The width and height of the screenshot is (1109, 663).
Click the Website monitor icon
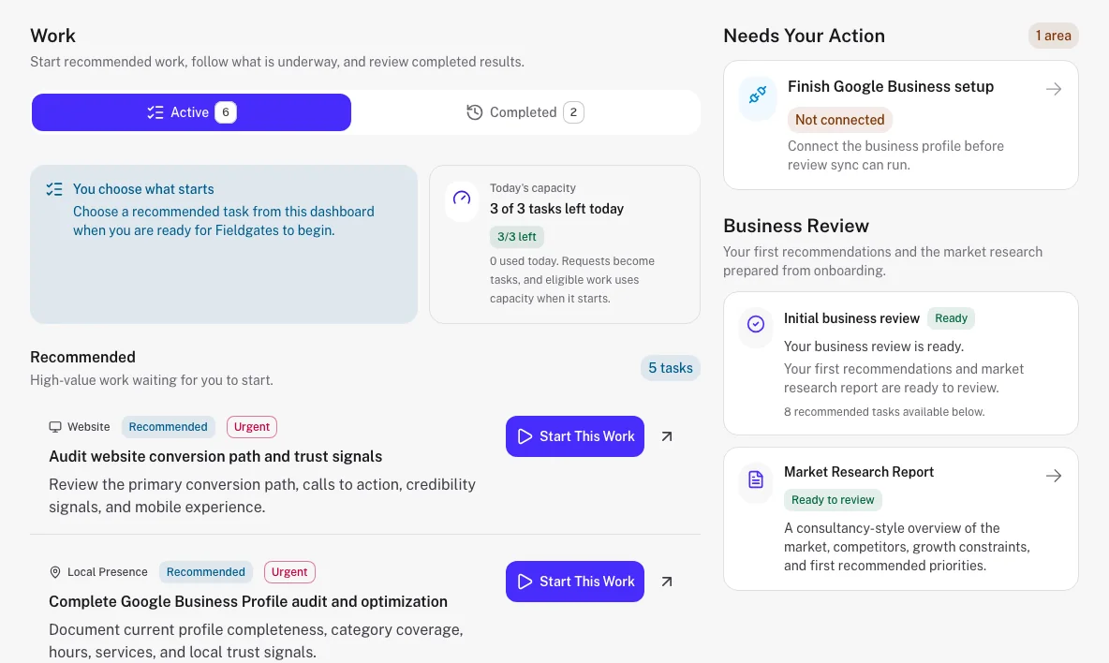[x=55, y=427]
